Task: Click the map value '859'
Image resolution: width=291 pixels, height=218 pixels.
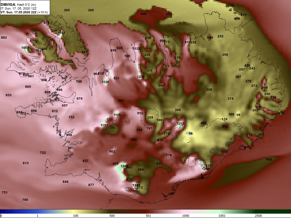Action: pos(113,50)
